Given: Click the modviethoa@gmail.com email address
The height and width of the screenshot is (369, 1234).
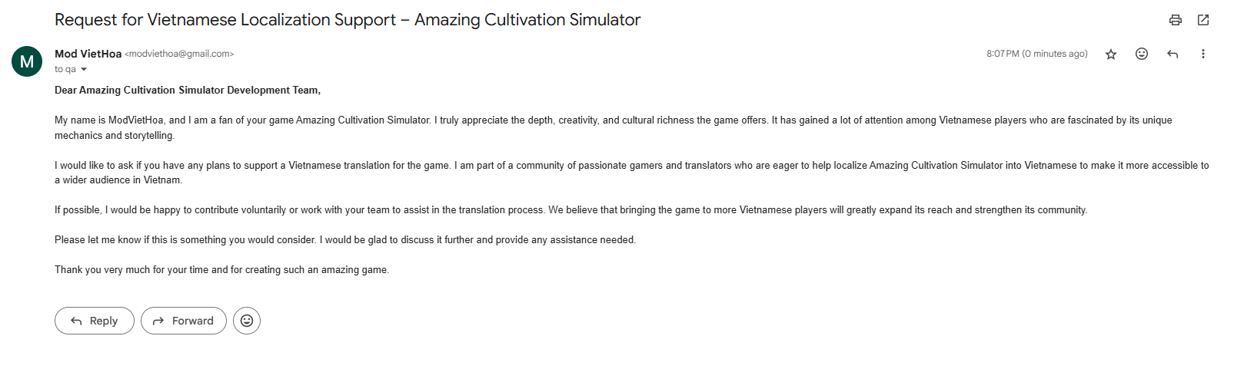Looking at the screenshot, I should [179, 54].
